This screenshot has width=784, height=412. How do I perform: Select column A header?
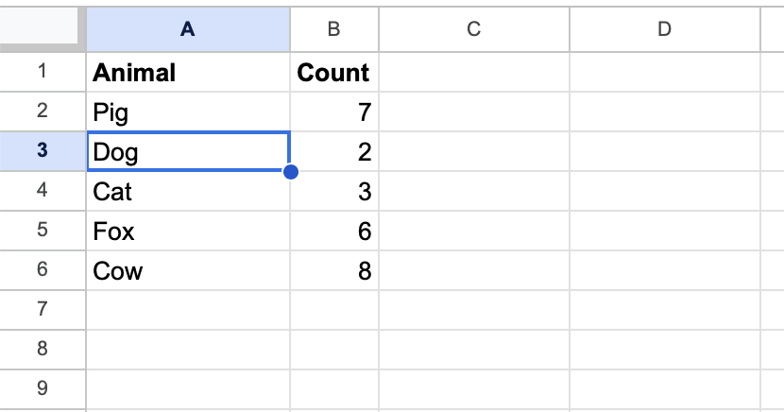(188, 30)
